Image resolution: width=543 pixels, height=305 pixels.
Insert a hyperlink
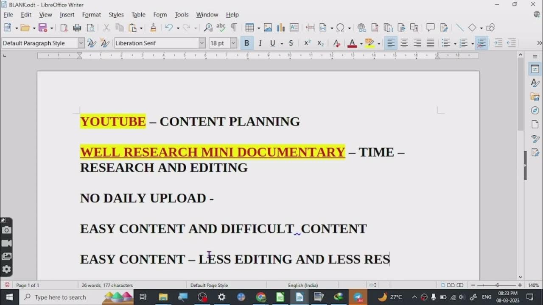click(362, 28)
